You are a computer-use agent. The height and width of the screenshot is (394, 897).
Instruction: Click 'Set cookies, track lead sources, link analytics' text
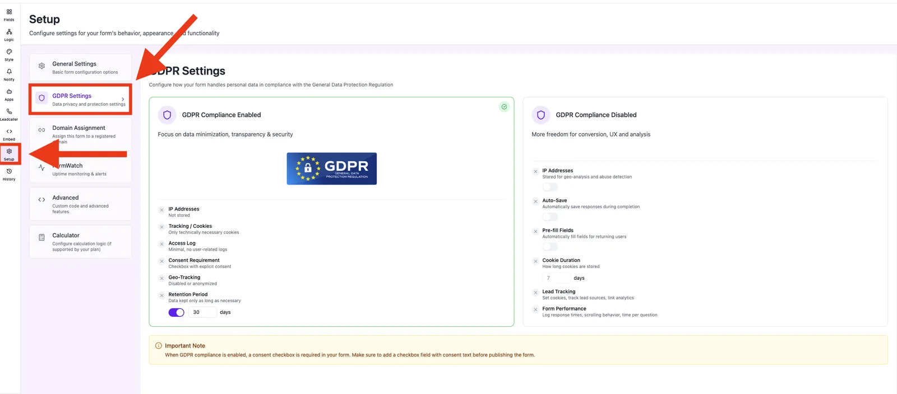588,298
